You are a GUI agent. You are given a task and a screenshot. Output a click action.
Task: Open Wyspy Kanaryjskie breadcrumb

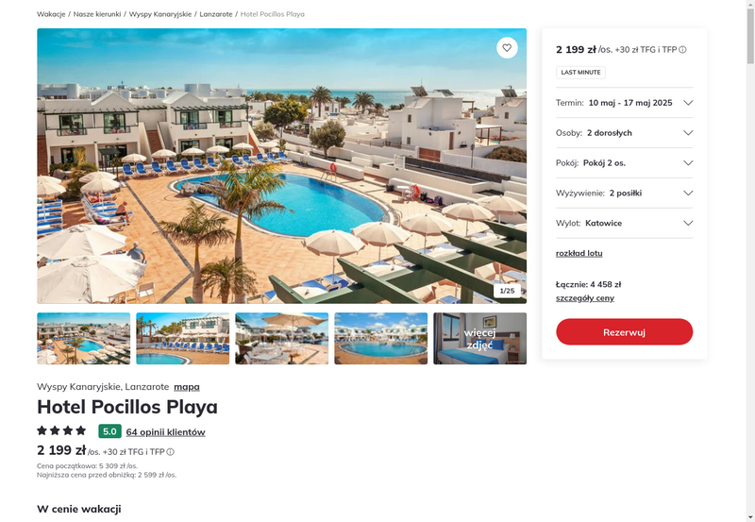coord(160,14)
